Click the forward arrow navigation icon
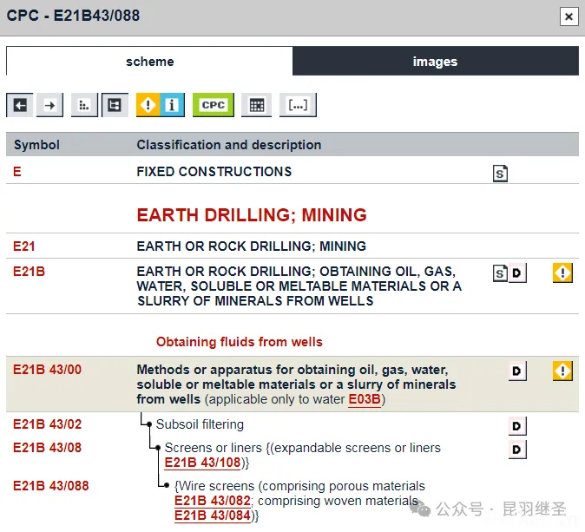585x532 pixels. (x=49, y=105)
